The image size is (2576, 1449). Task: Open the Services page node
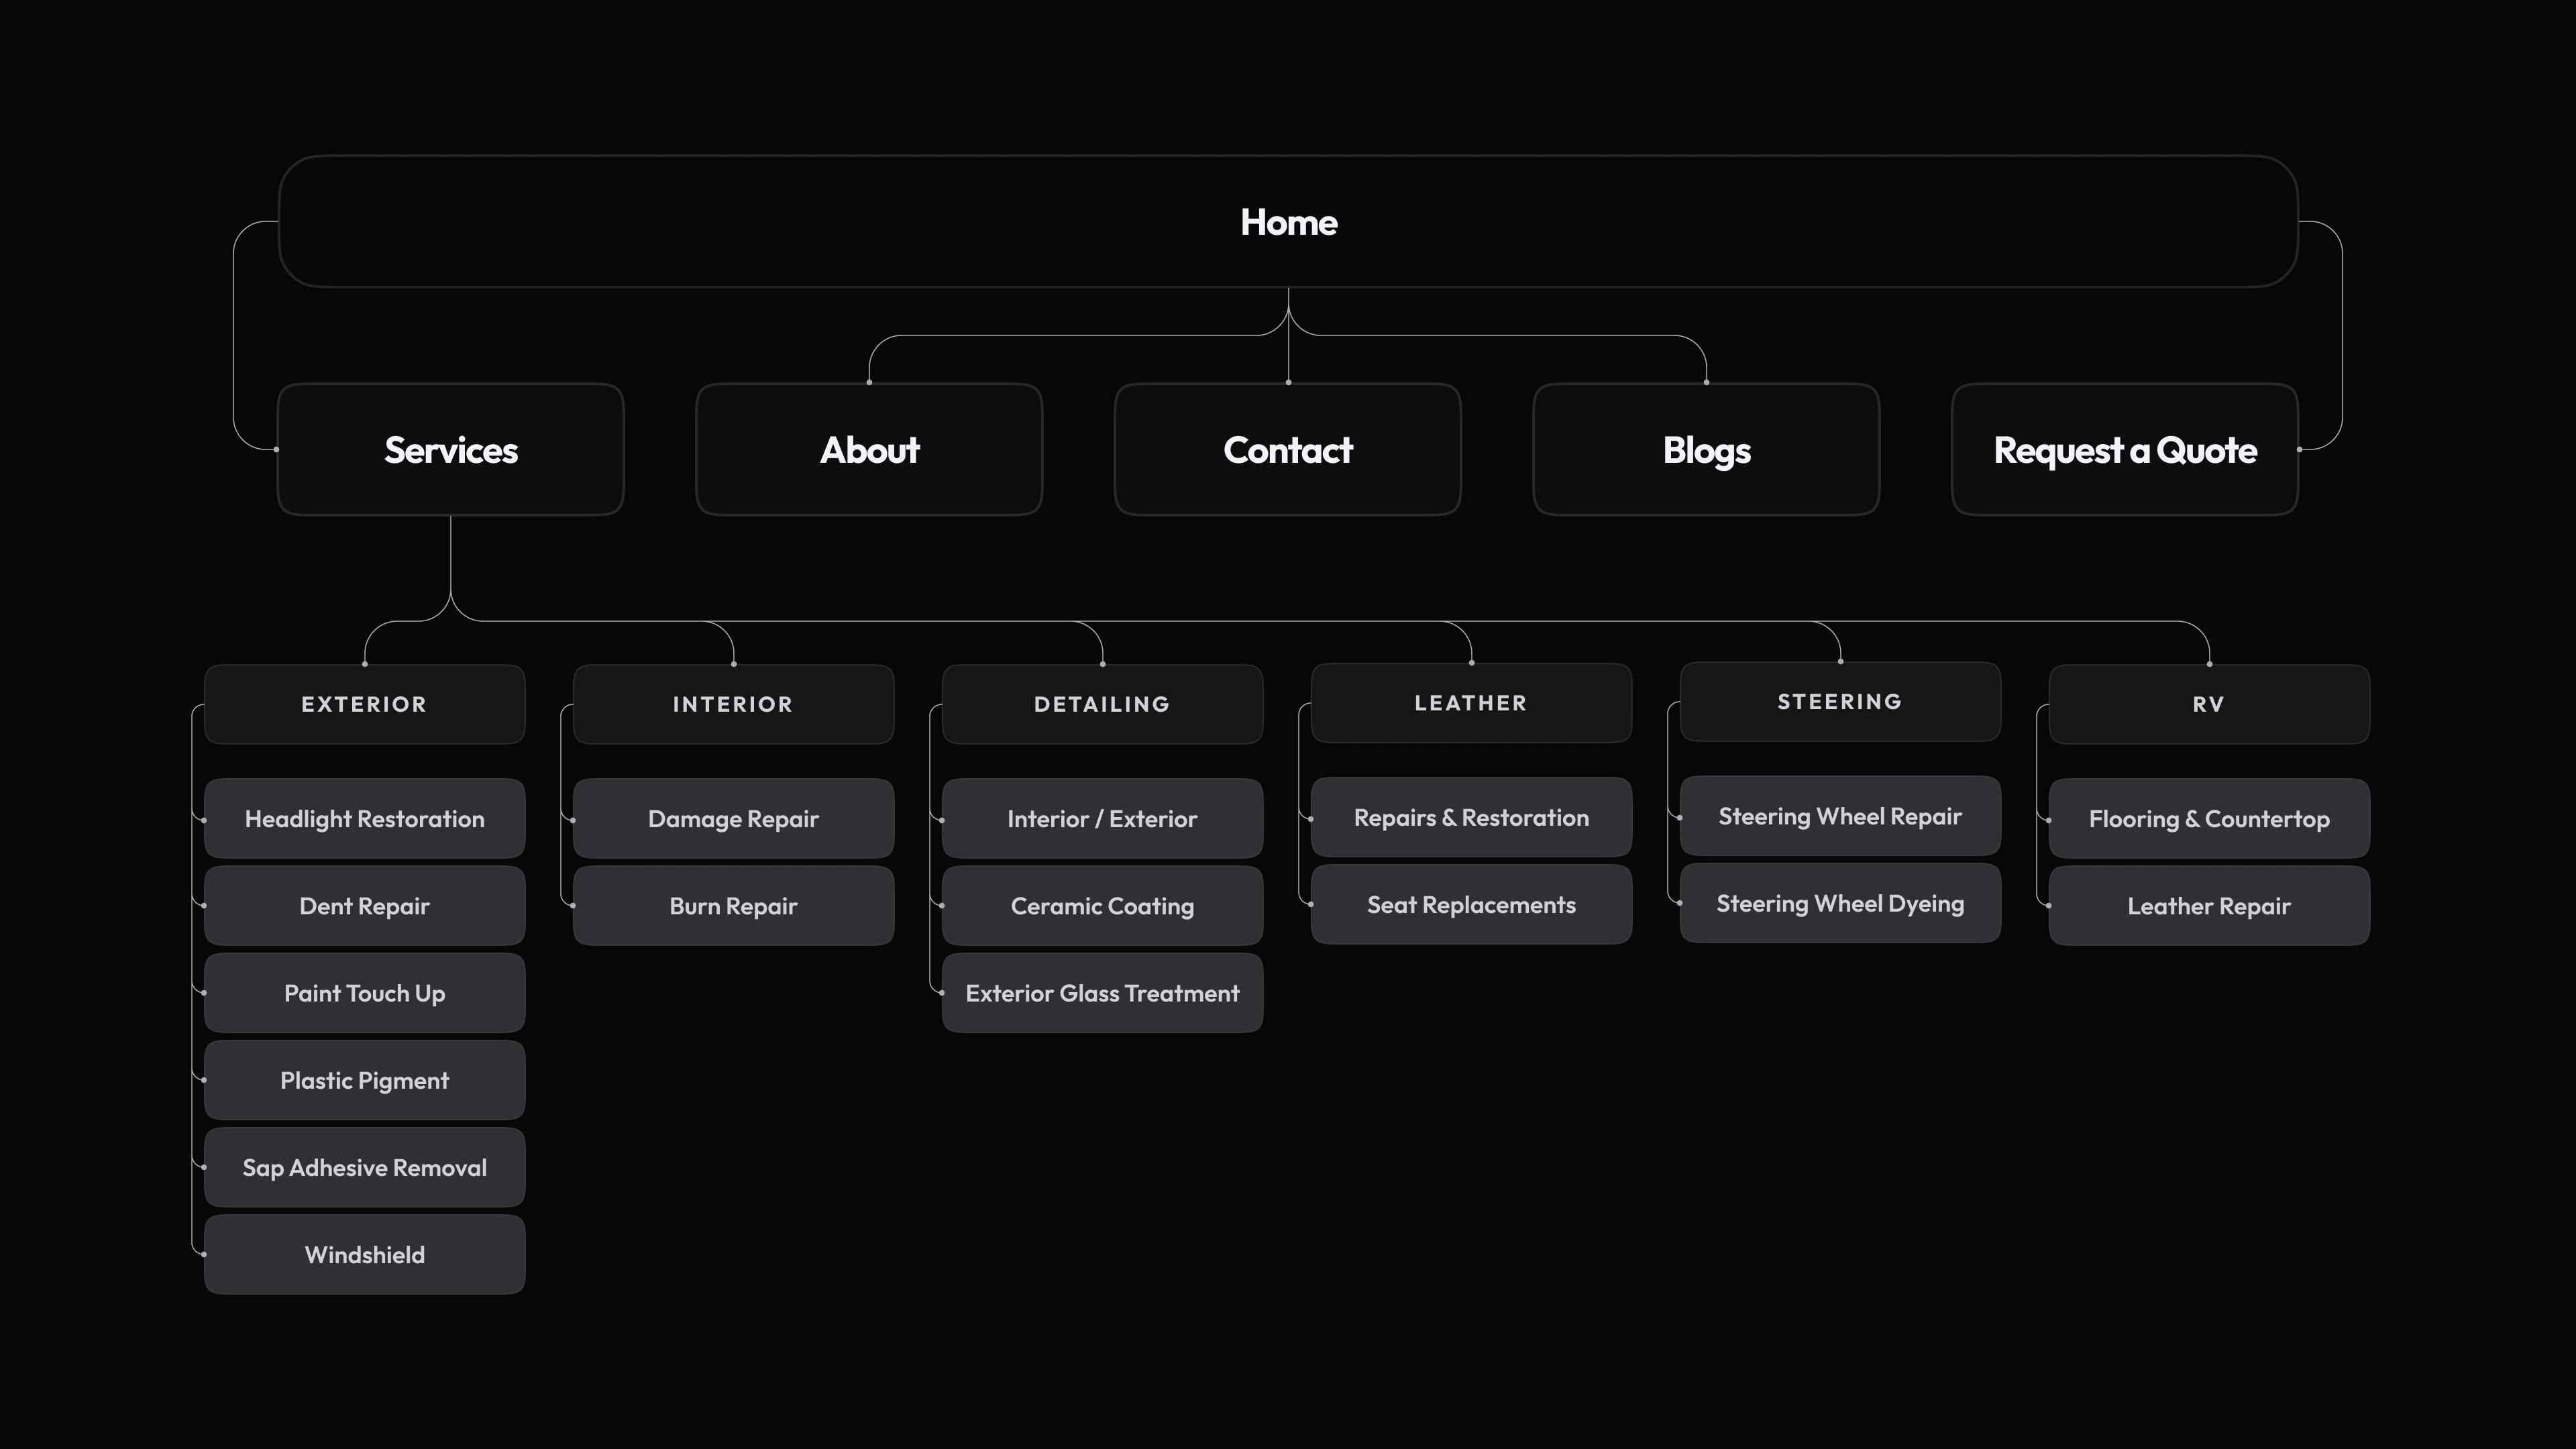pos(451,450)
